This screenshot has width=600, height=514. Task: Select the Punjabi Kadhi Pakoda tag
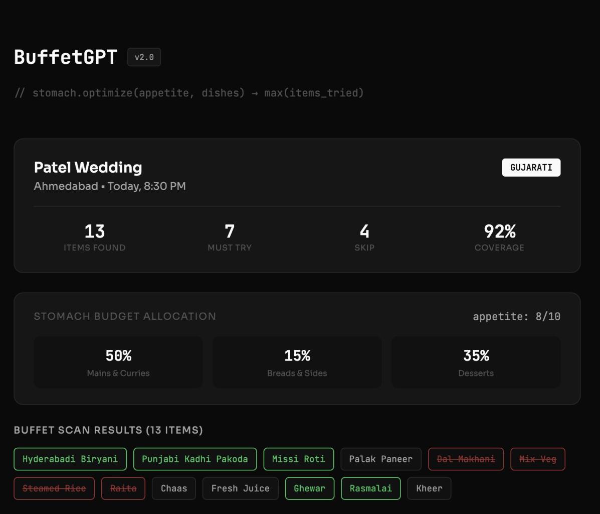click(195, 459)
